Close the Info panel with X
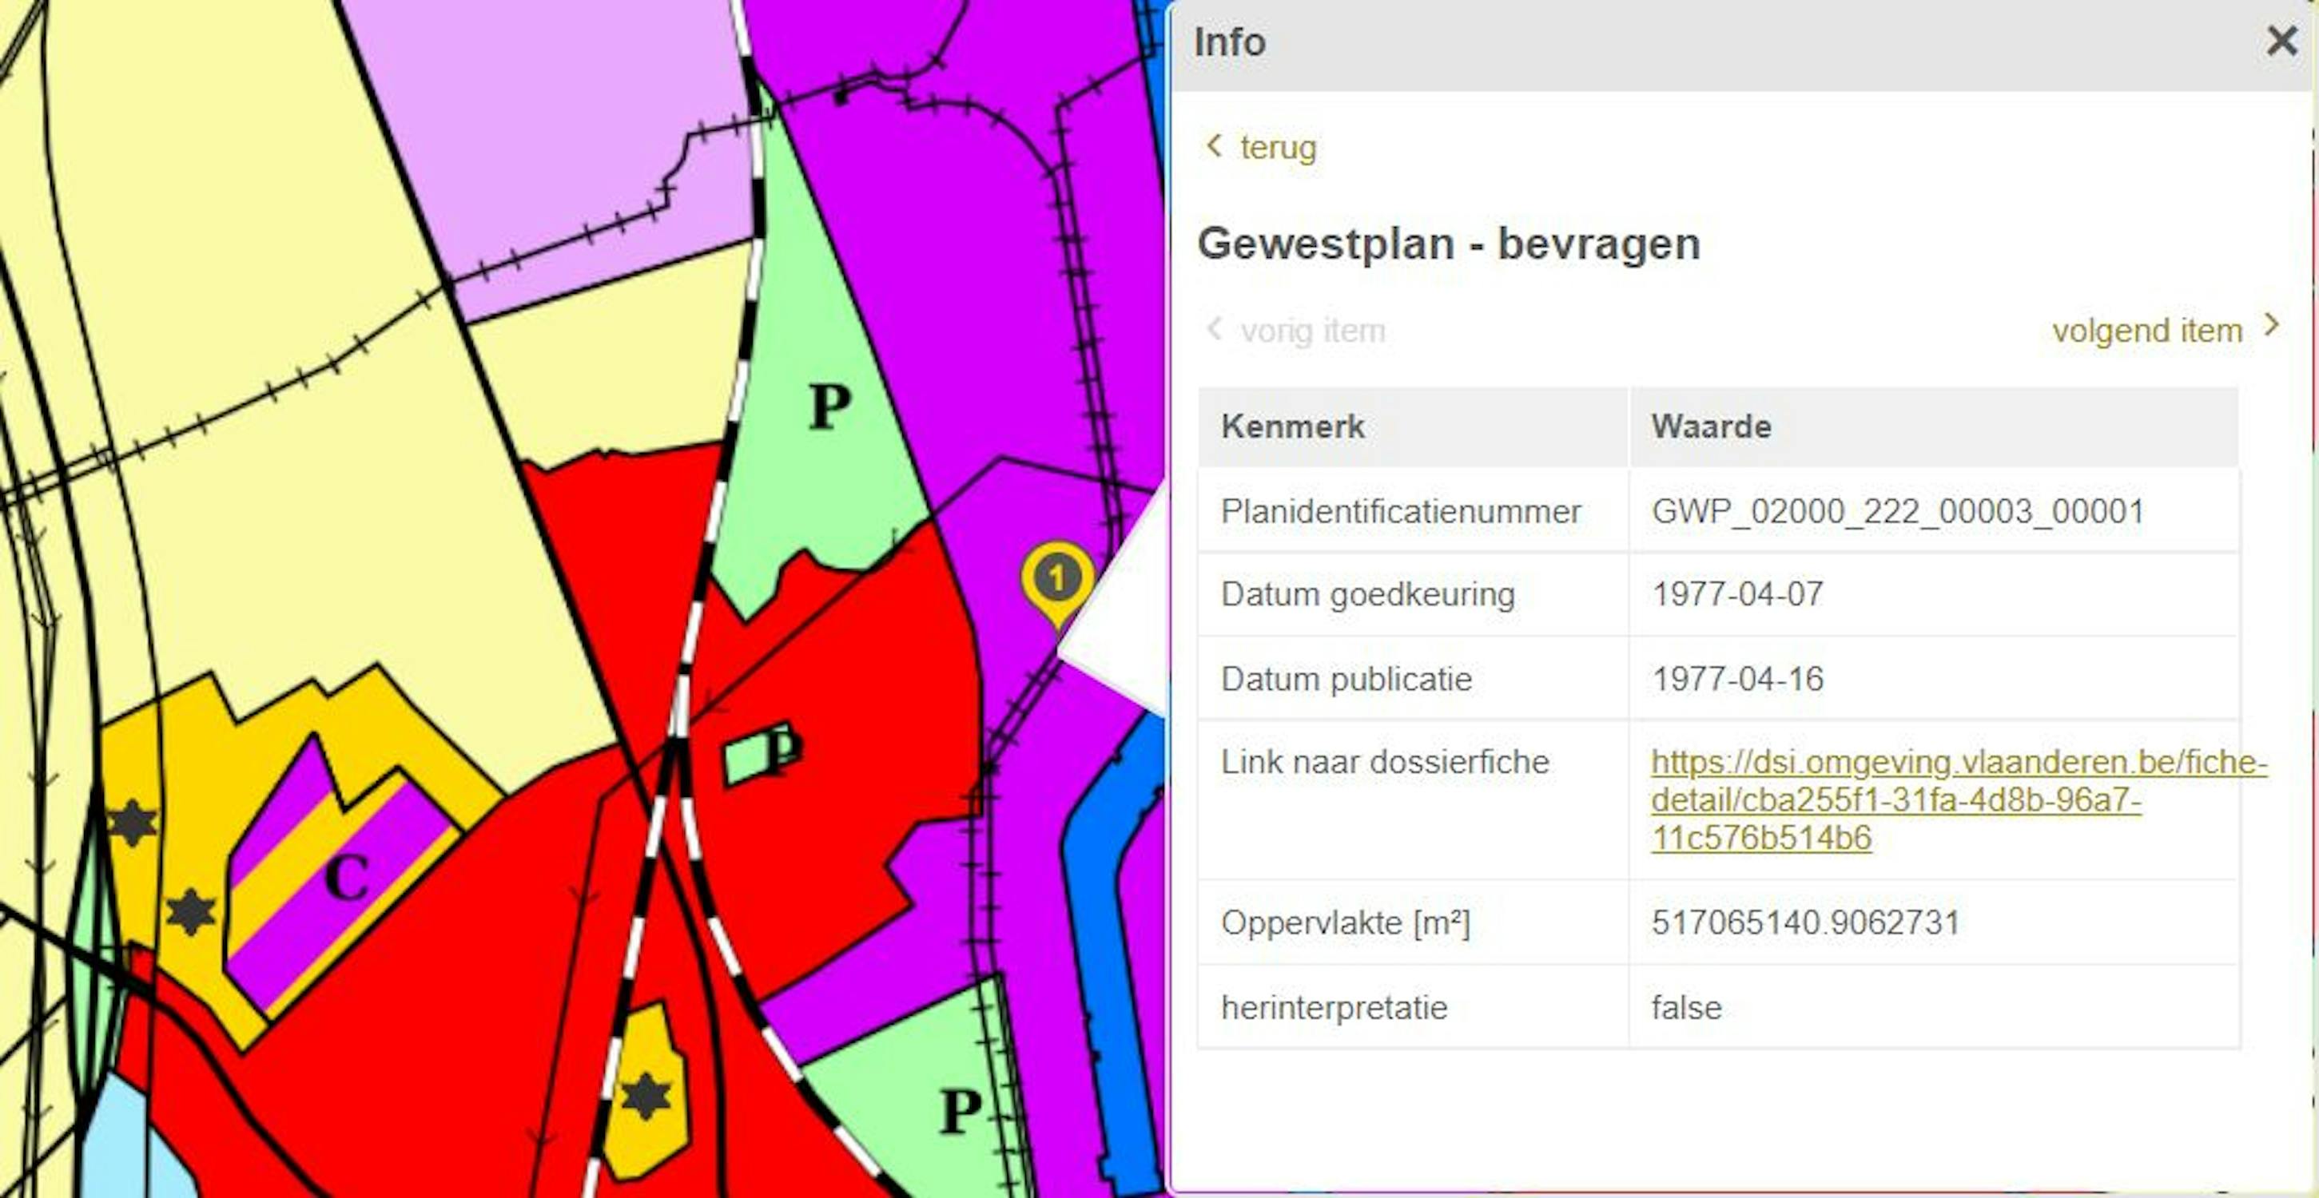Viewport: 2319px width, 1198px height. (2281, 42)
